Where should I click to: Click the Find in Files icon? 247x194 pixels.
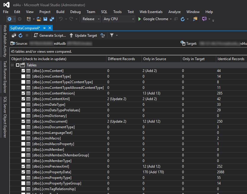(x=195, y=19)
